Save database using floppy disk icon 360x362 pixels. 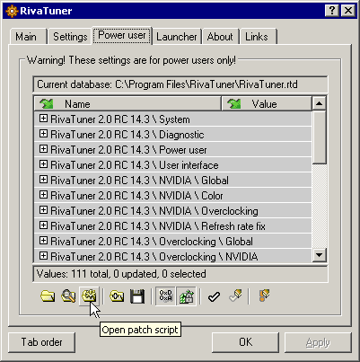click(137, 296)
